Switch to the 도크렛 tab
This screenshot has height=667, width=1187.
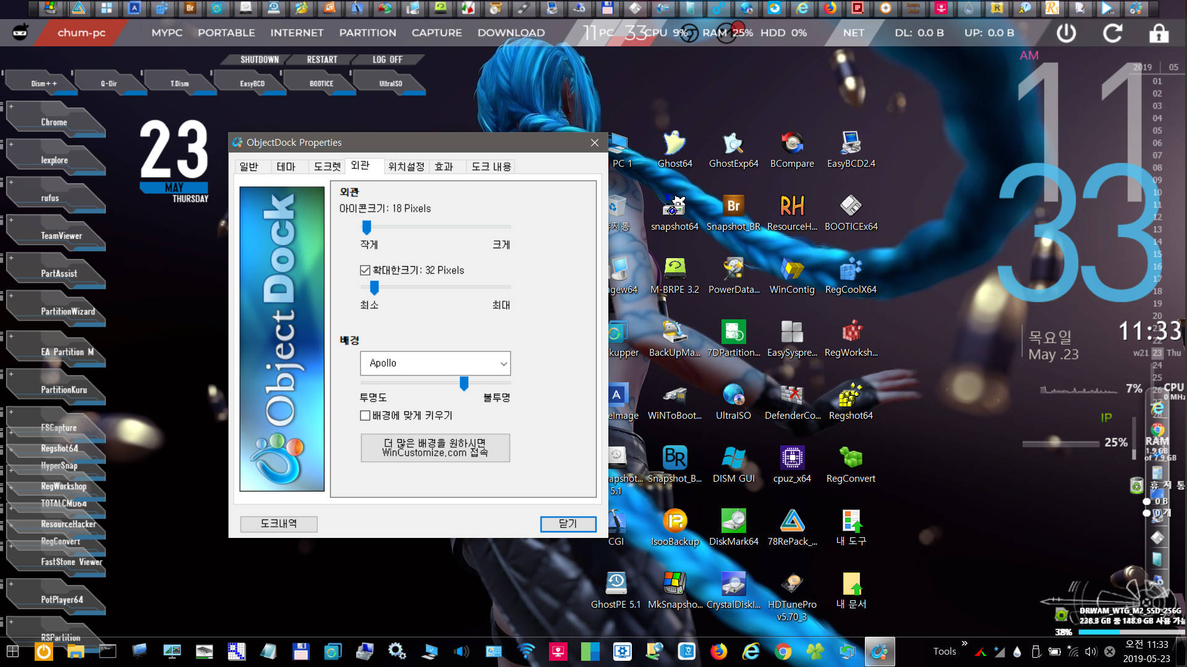[327, 167]
